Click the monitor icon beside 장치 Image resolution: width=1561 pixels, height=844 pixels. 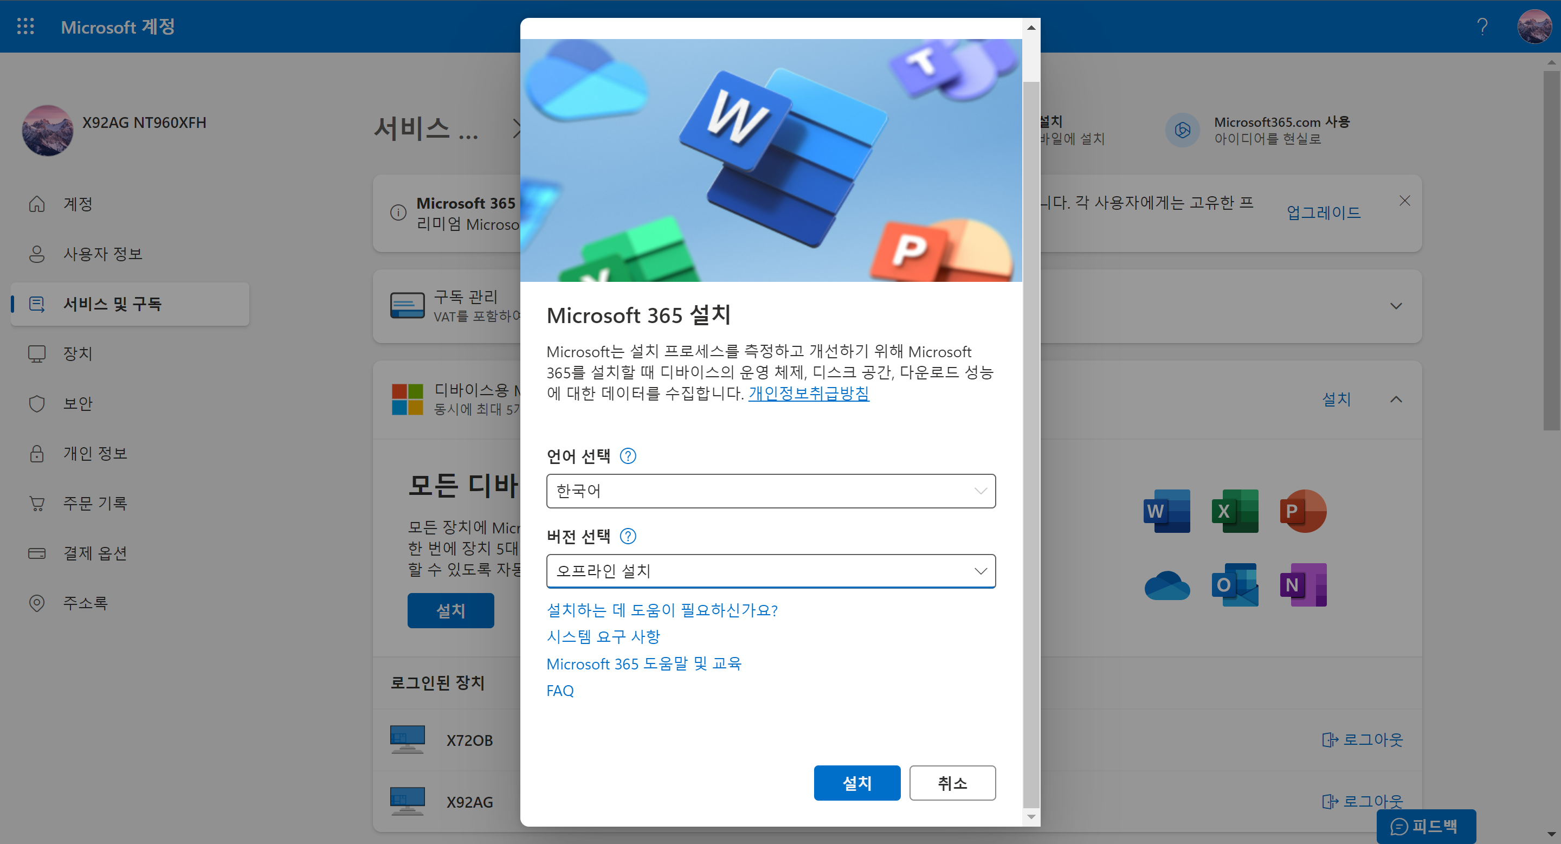(x=37, y=354)
